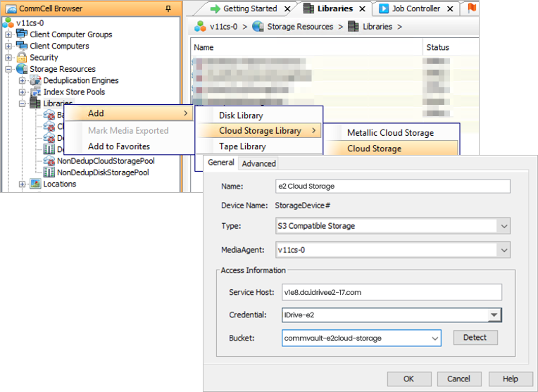This screenshot has width=538, height=392.
Task: Select Locations tree item
Action: click(x=60, y=184)
